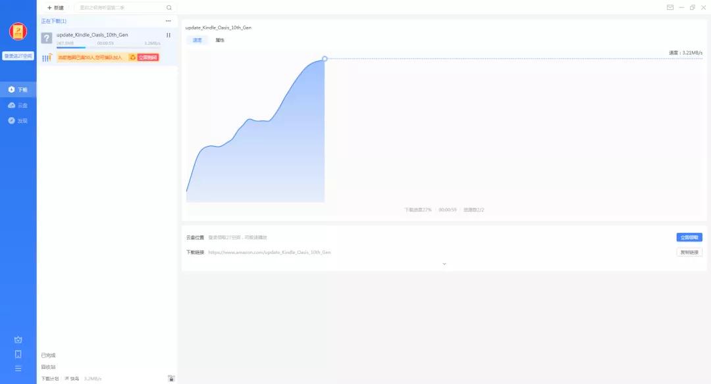The width and height of the screenshot is (711, 384).
Task: Click the bookmark icon in sidebar
Action: [x=18, y=354]
